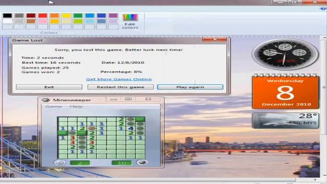Click the orange calendar gadget

(286, 92)
